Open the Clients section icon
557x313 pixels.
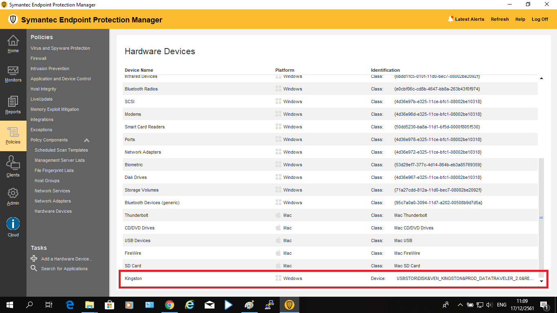[13, 164]
